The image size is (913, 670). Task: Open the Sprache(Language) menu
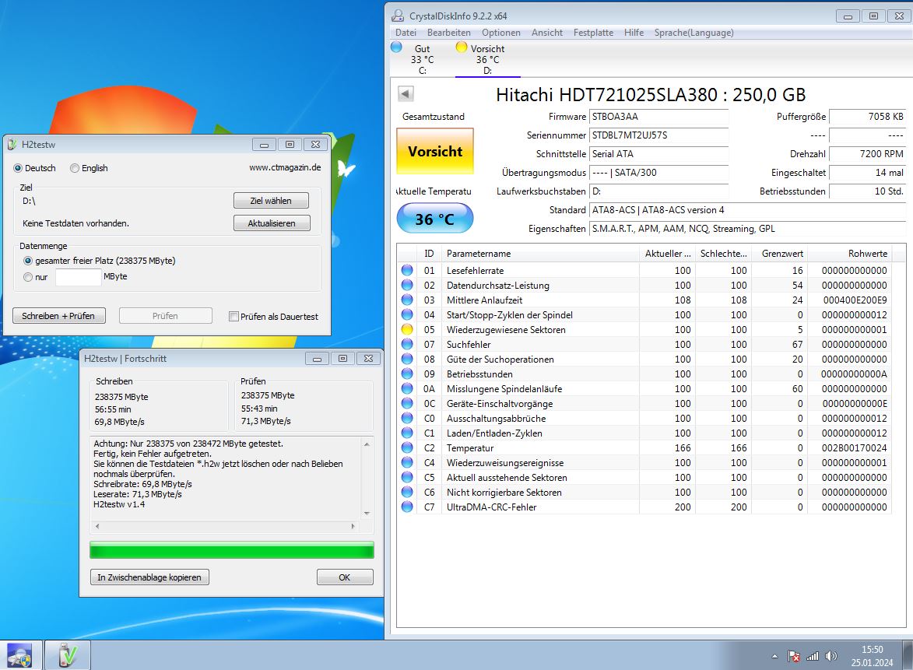tap(694, 33)
